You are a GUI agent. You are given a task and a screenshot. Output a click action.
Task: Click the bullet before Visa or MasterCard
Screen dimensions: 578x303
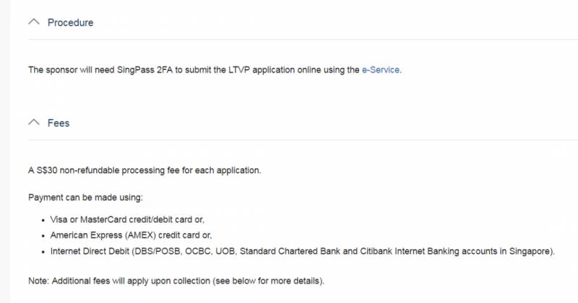pyautogui.click(x=43, y=219)
